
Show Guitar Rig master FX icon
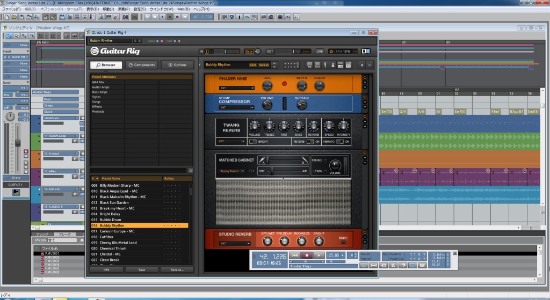coord(348,65)
